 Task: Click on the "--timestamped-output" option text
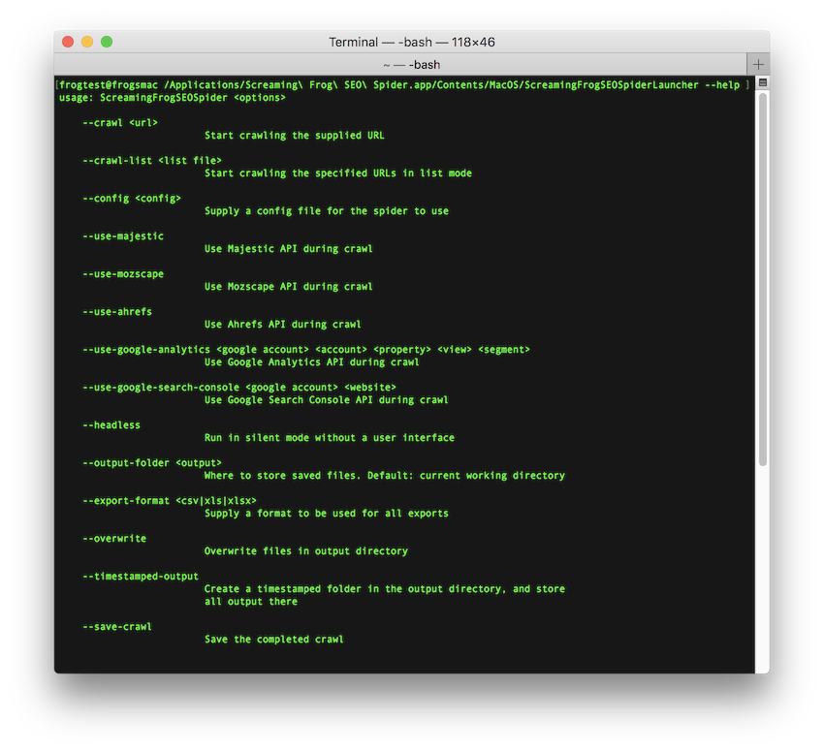coord(141,577)
